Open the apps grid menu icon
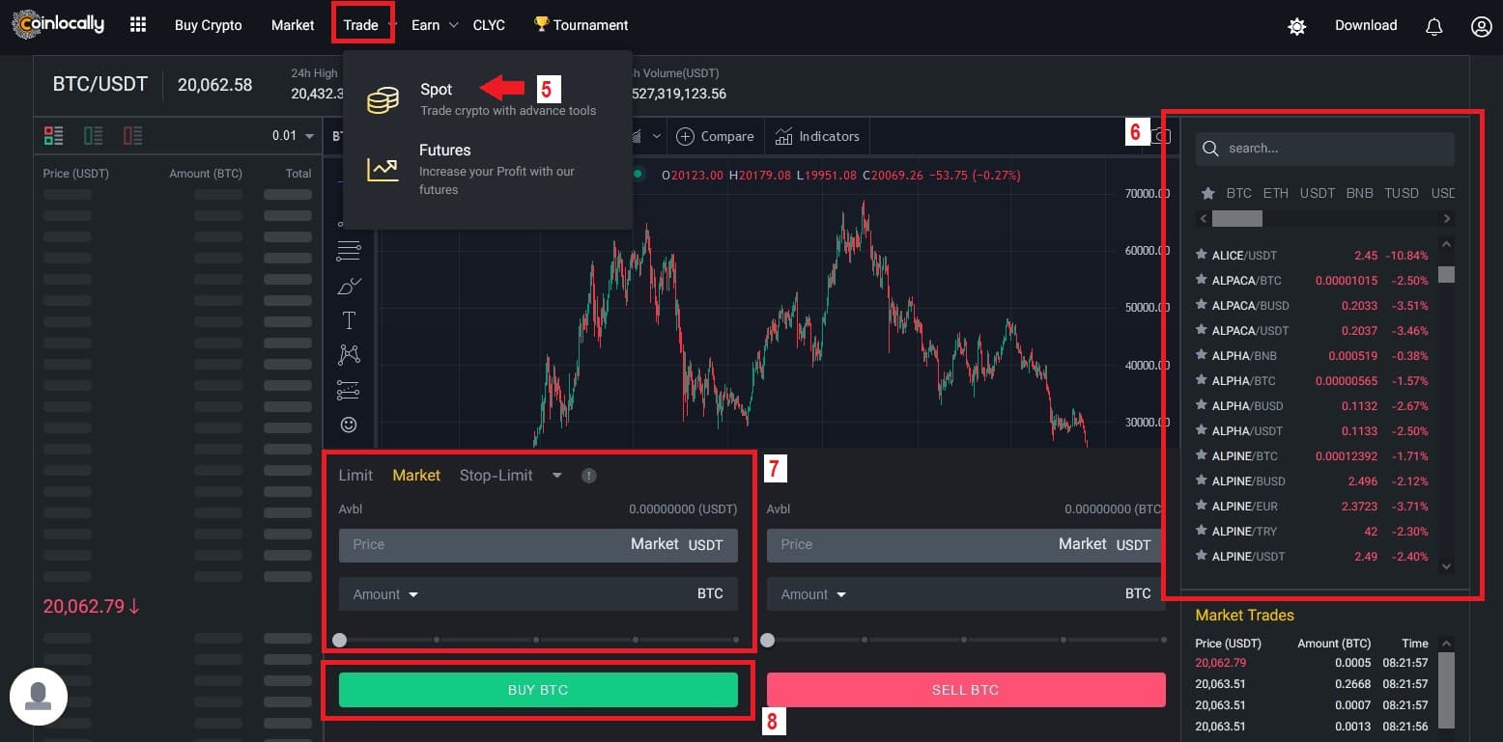Viewport: 1503px width, 742px height. tap(138, 25)
